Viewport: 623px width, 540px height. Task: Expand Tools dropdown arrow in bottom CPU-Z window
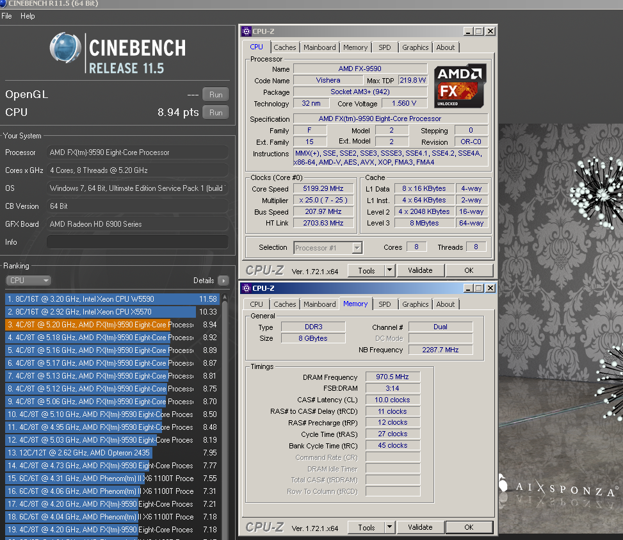[390, 527]
